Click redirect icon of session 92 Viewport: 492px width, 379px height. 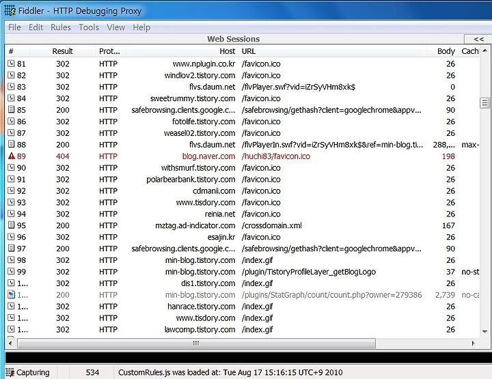[11, 191]
